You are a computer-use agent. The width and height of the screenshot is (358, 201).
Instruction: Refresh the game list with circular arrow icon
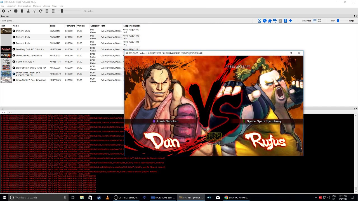(41, 11)
